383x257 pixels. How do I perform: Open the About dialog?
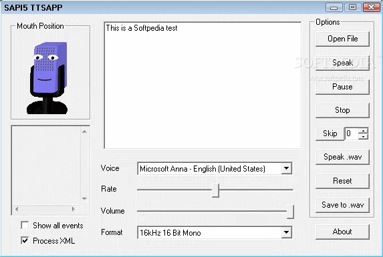pyautogui.click(x=342, y=232)
